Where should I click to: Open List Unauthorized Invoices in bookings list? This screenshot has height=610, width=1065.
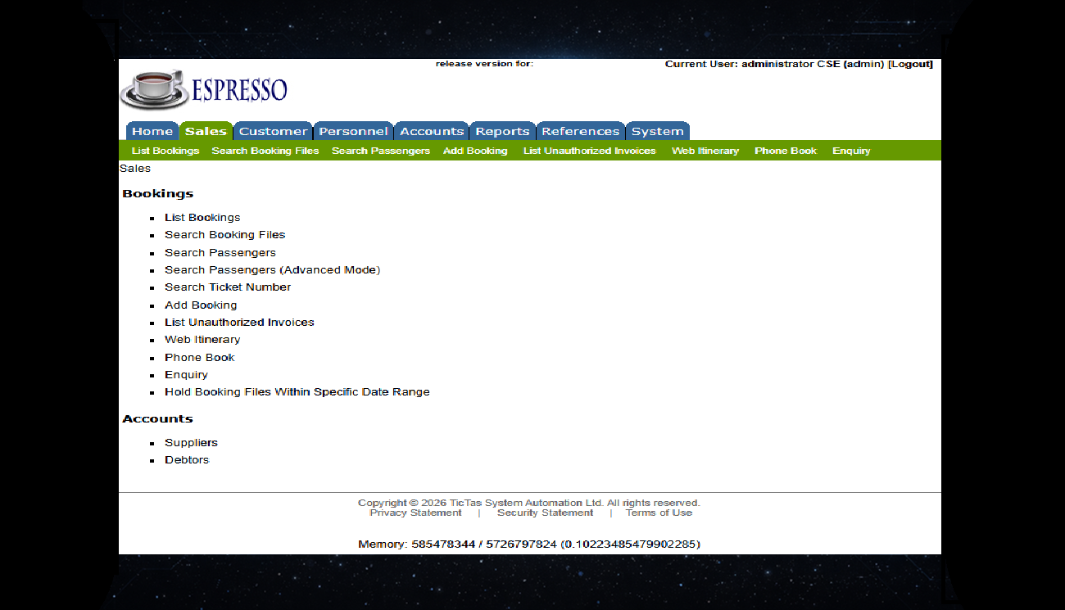click(x=239, y=323)
